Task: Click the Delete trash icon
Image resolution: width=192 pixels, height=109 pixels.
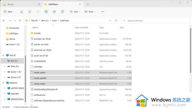Action: 62,12
